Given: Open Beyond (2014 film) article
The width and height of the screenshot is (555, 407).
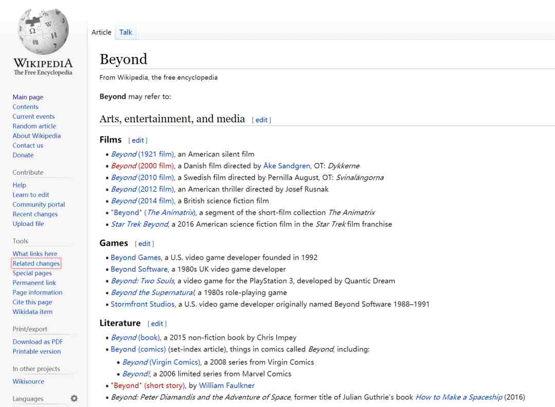Looking at the screenshot, I should pos(143,201).
